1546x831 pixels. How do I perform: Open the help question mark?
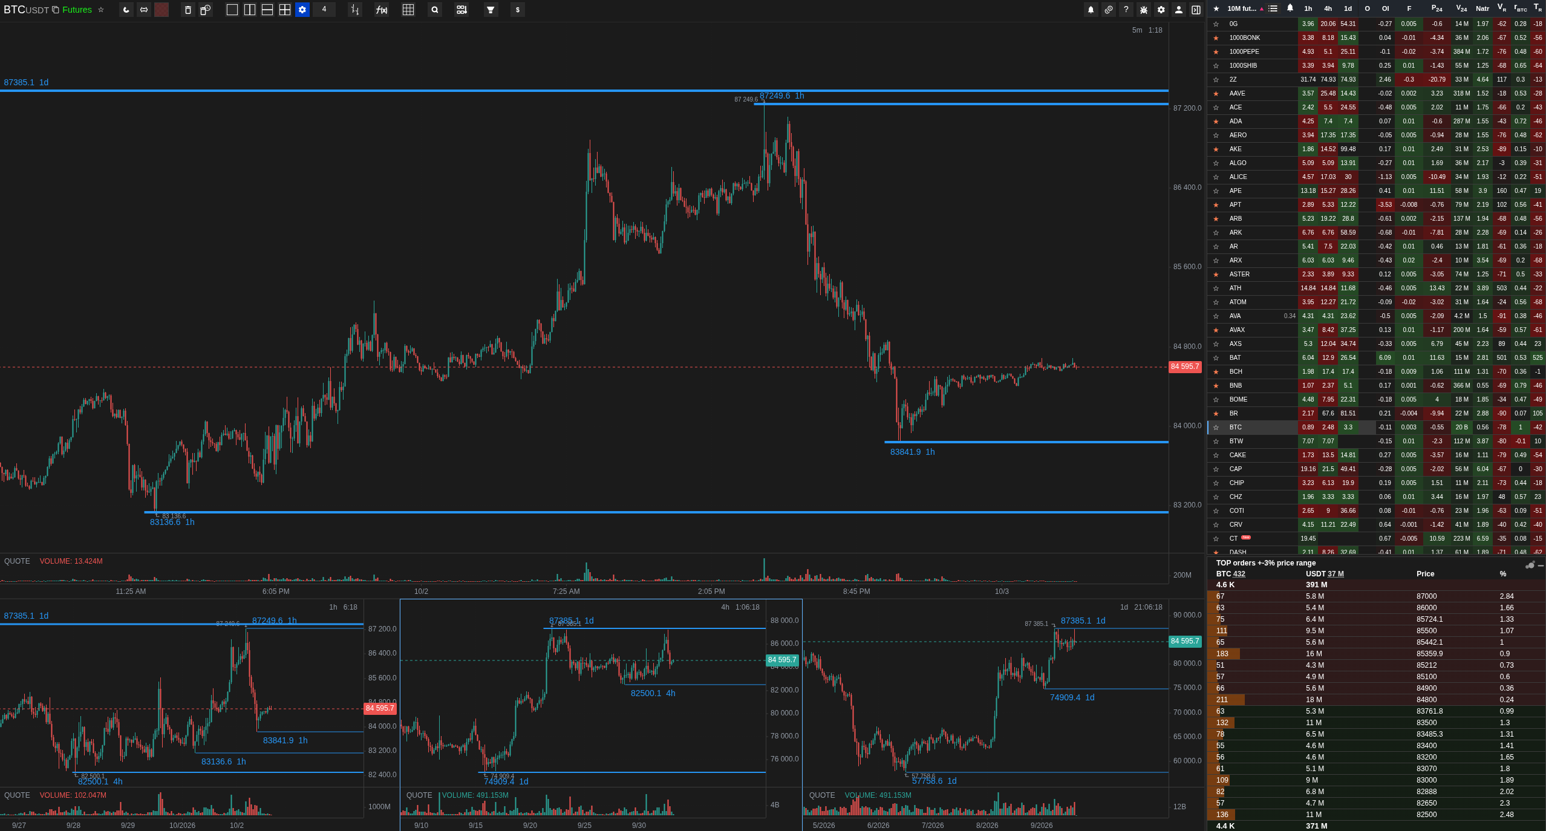(1126, 10)
